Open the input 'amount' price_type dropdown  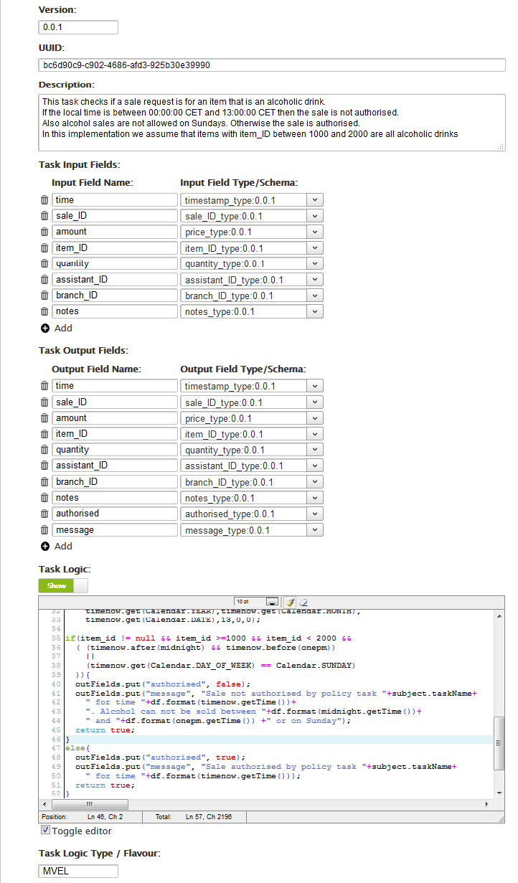[315, 232]
